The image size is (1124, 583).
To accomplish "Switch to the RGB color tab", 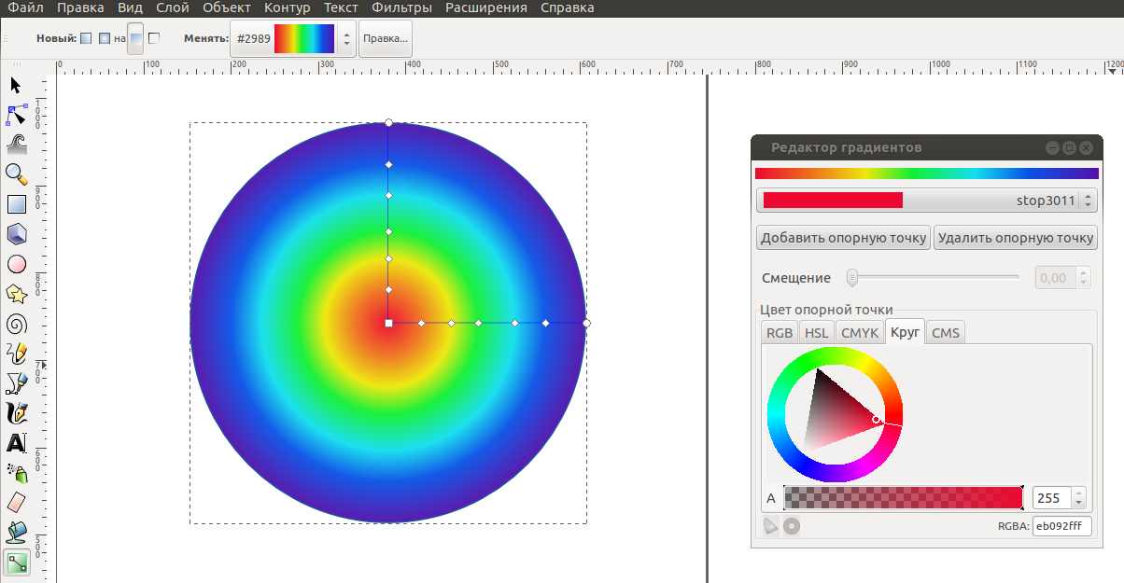I will click(780, 332).
